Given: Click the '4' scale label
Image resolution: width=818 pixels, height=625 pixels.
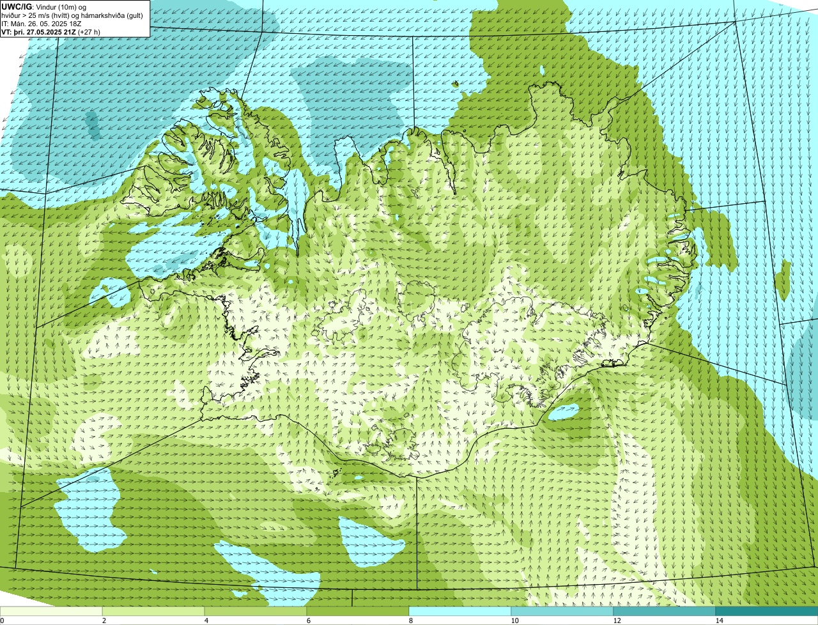Looking at the screenshot, I should 206,621.
